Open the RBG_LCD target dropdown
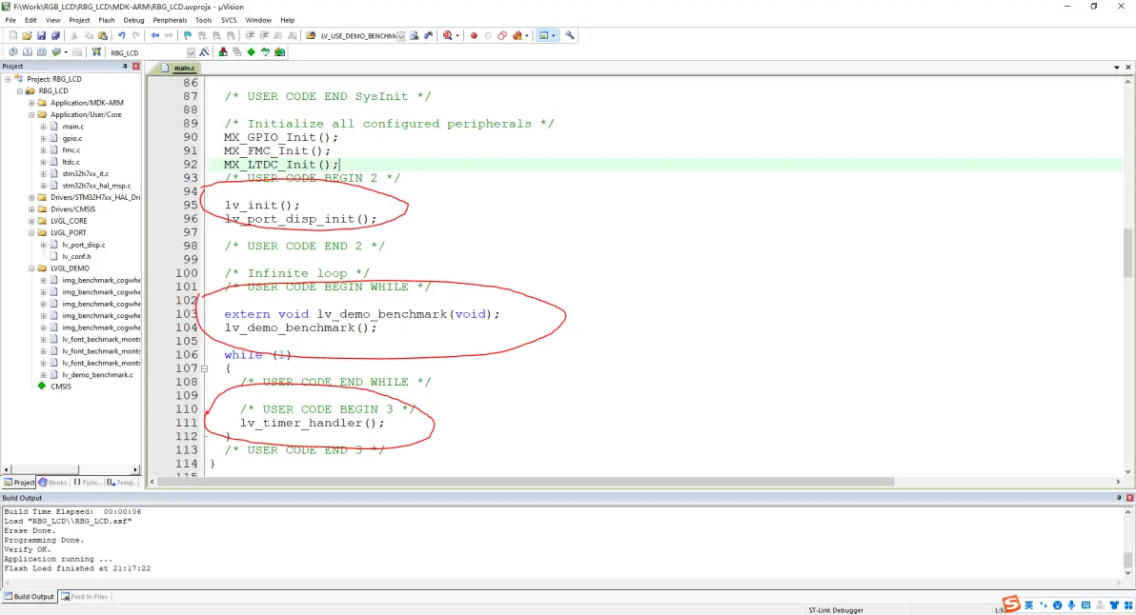 (x=191, y=52)
